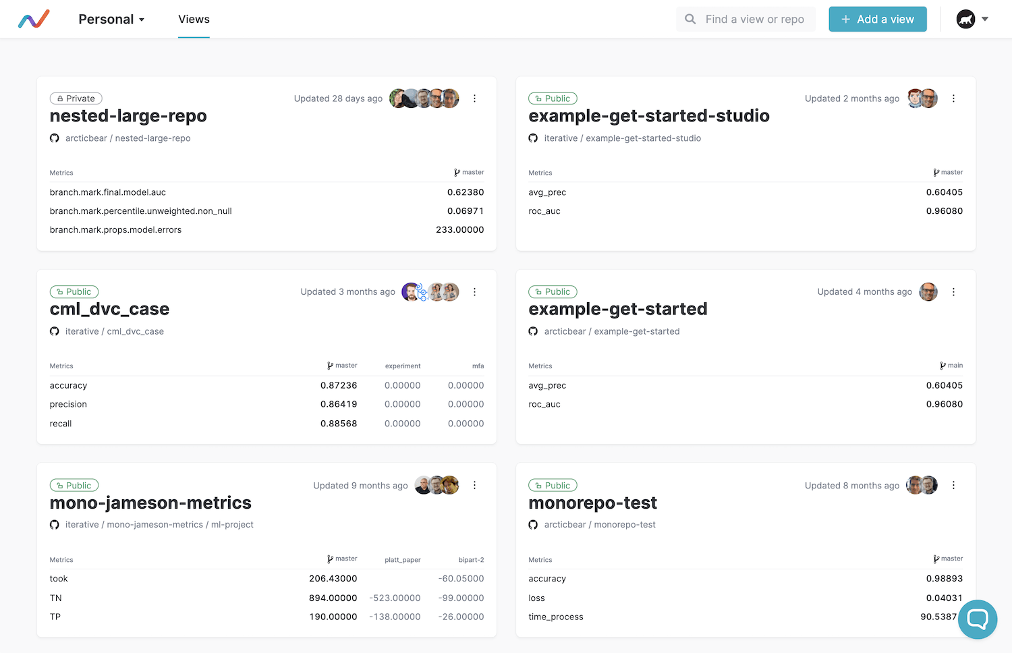Viewport: 1012px width, 653px height.
Task: Open the nested-large-repo view title
Action: click(x=128, y=116)
